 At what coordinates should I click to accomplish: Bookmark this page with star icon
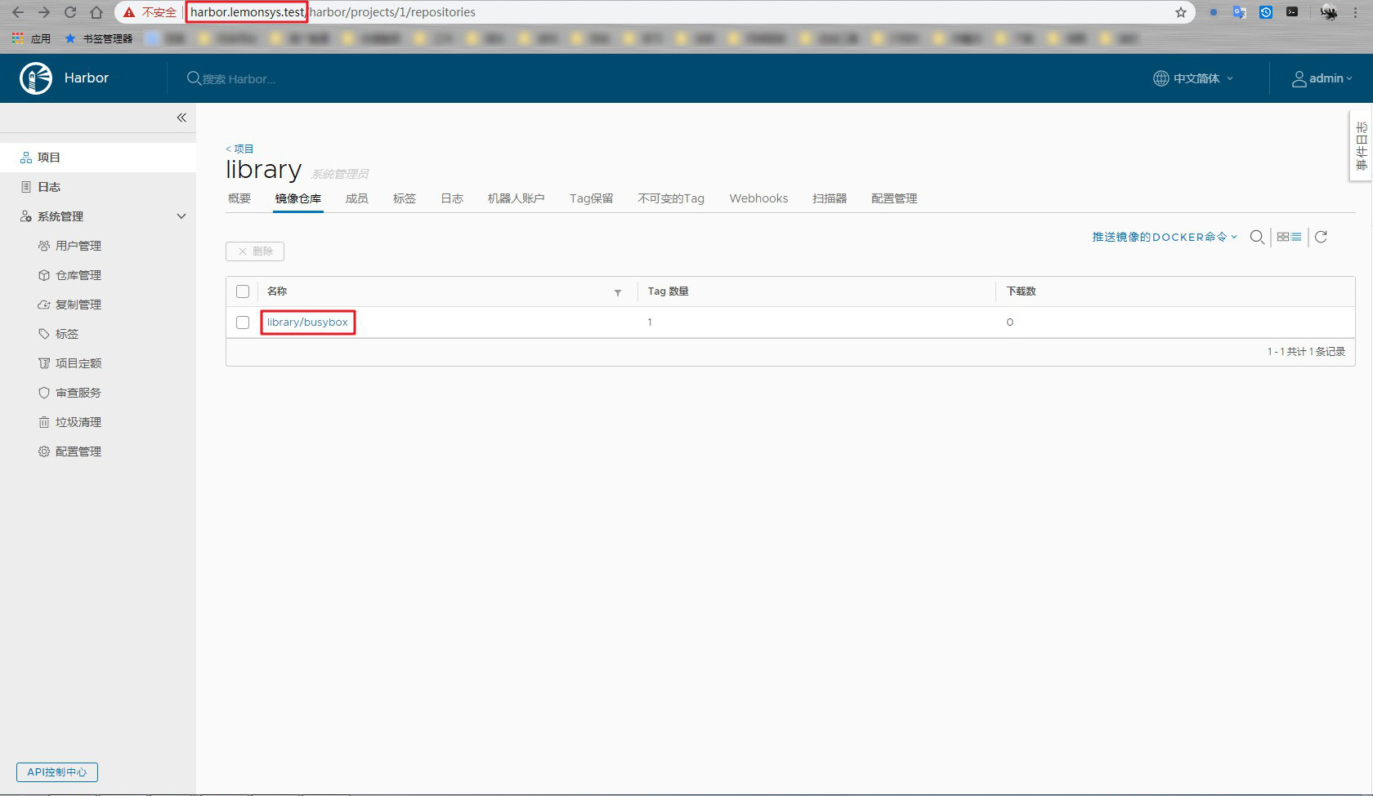pyautogui.click(x=1181, y=12)
